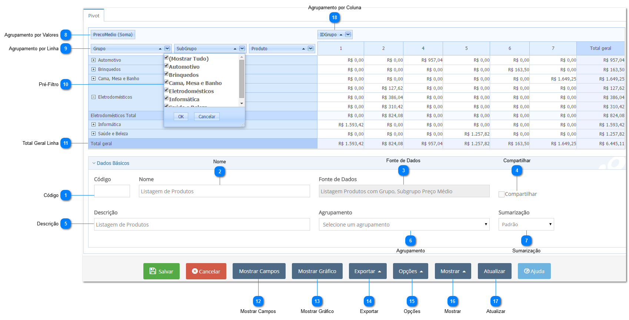Toggle the (Mostrar Tudo) checkbox
The image size is (629, 320).
click(x=166, y=58)
